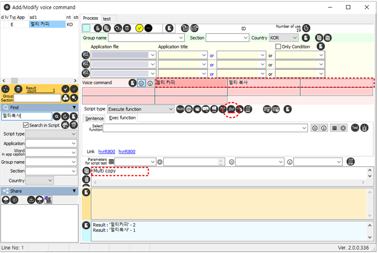Click the horizontal scrollbar under the command list
This screenshot has height=253, width=378.
(x=38, y=80)
